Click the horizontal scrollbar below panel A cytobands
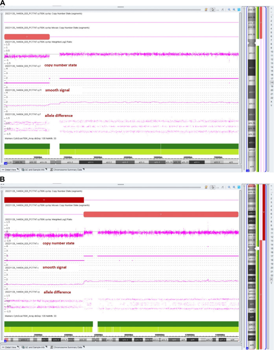 (x=120, y=166)
